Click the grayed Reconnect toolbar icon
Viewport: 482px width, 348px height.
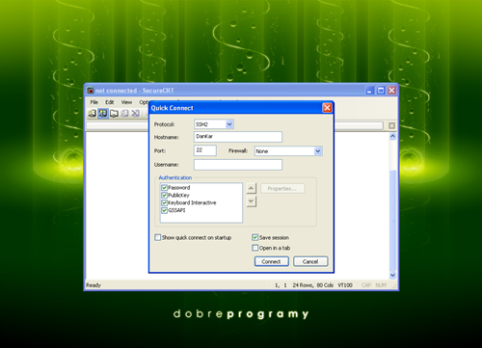[124, 114]
